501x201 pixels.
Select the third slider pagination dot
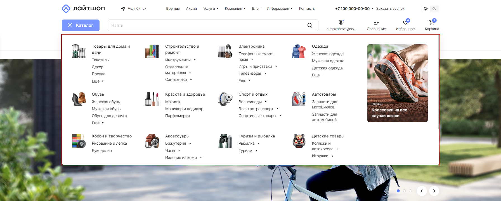[410, 191]
